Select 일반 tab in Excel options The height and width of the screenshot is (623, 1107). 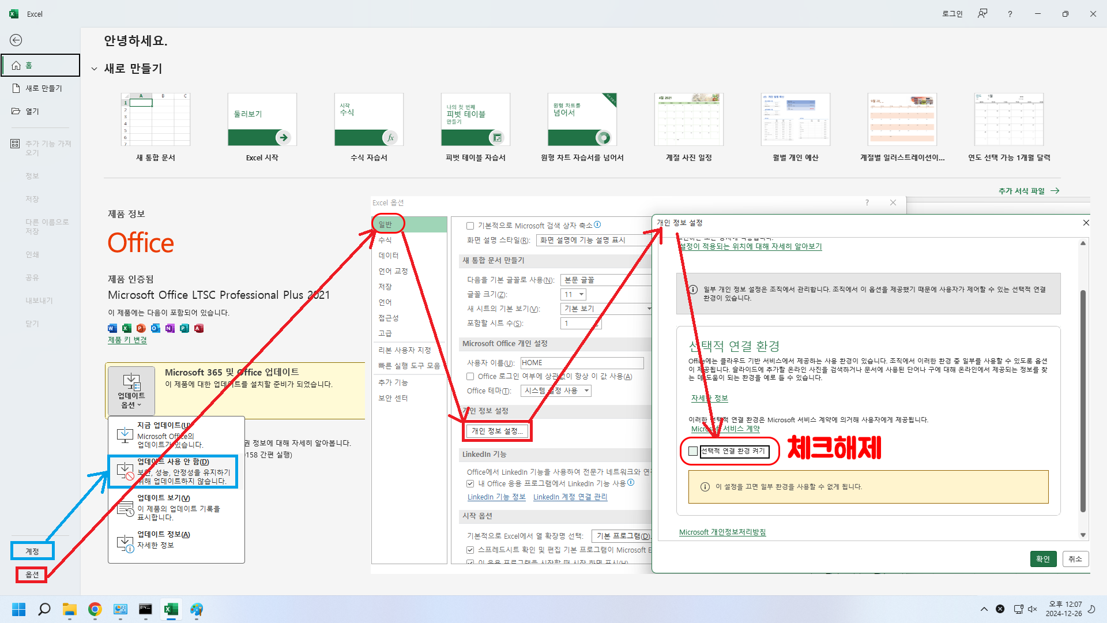[409, 224]
